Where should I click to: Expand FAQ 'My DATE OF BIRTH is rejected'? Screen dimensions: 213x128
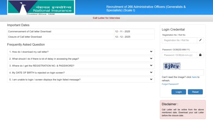tap(81, 73)
